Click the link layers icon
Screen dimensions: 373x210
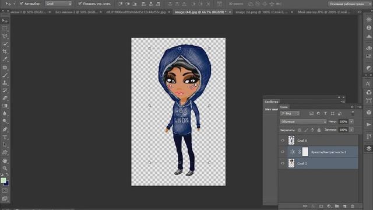[305, 206]
